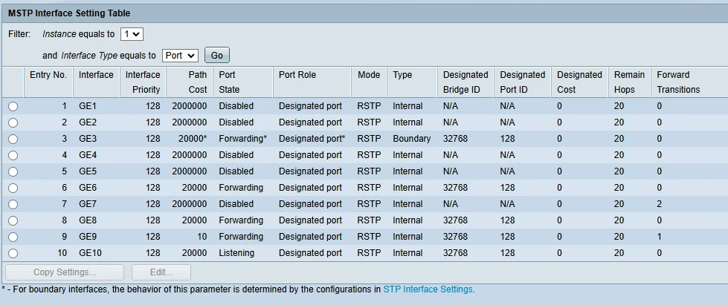Select the radio button for GE5

[x=13, y=171]
